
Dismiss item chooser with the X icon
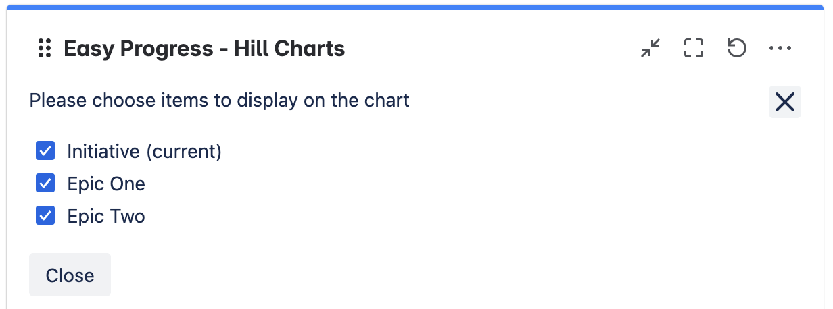[784, 102]
